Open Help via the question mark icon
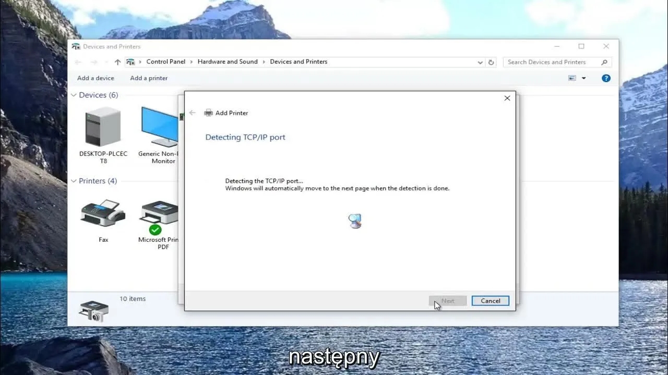Viewport: 668px width, 375px height. point(605,78)
